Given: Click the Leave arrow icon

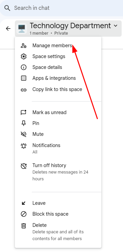Looking at the screenshot, I should pos(24,203).
